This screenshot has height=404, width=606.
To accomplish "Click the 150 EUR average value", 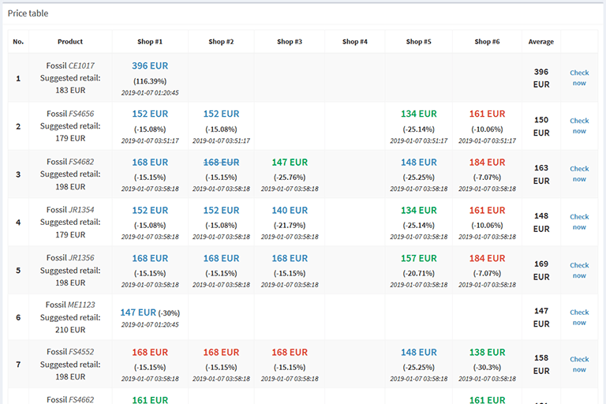I will (541, 126).
